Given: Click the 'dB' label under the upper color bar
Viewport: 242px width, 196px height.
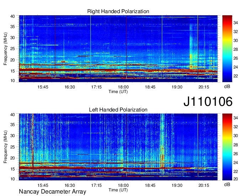Looking at the screenshot, I should click(x=227, y=87).
